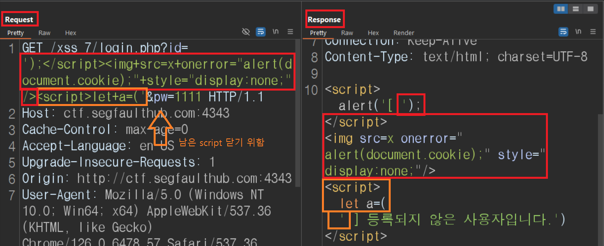
Task: Click the Response panel heading
Action: [x=324, y=19]
